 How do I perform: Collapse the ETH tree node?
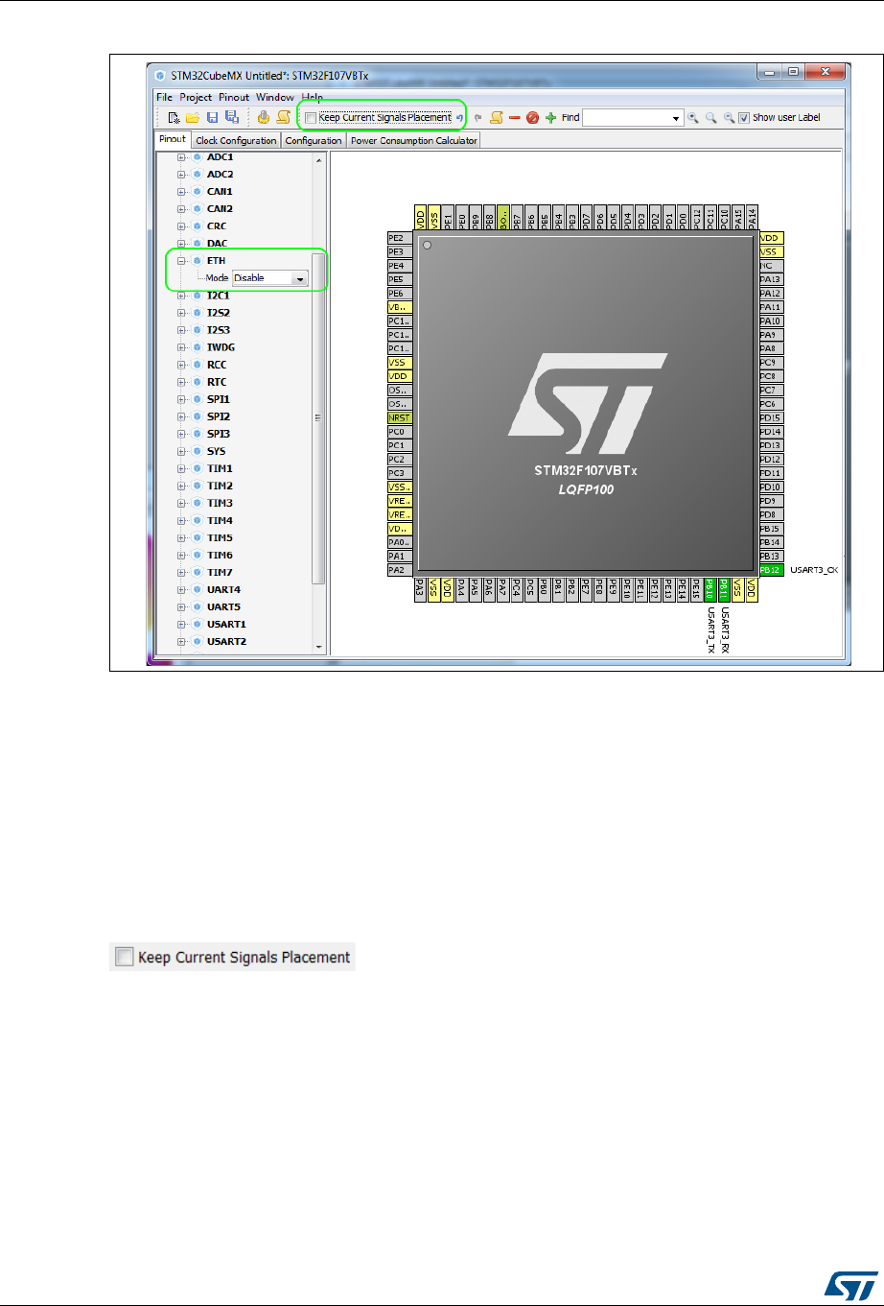pyautogui.click(x=181, y=261)
